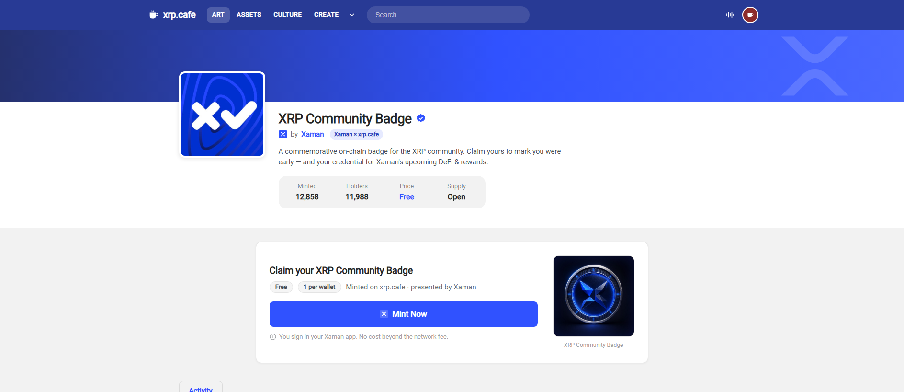Open the CULTURE navigation item
904x392 pixels.
[288, 15]
